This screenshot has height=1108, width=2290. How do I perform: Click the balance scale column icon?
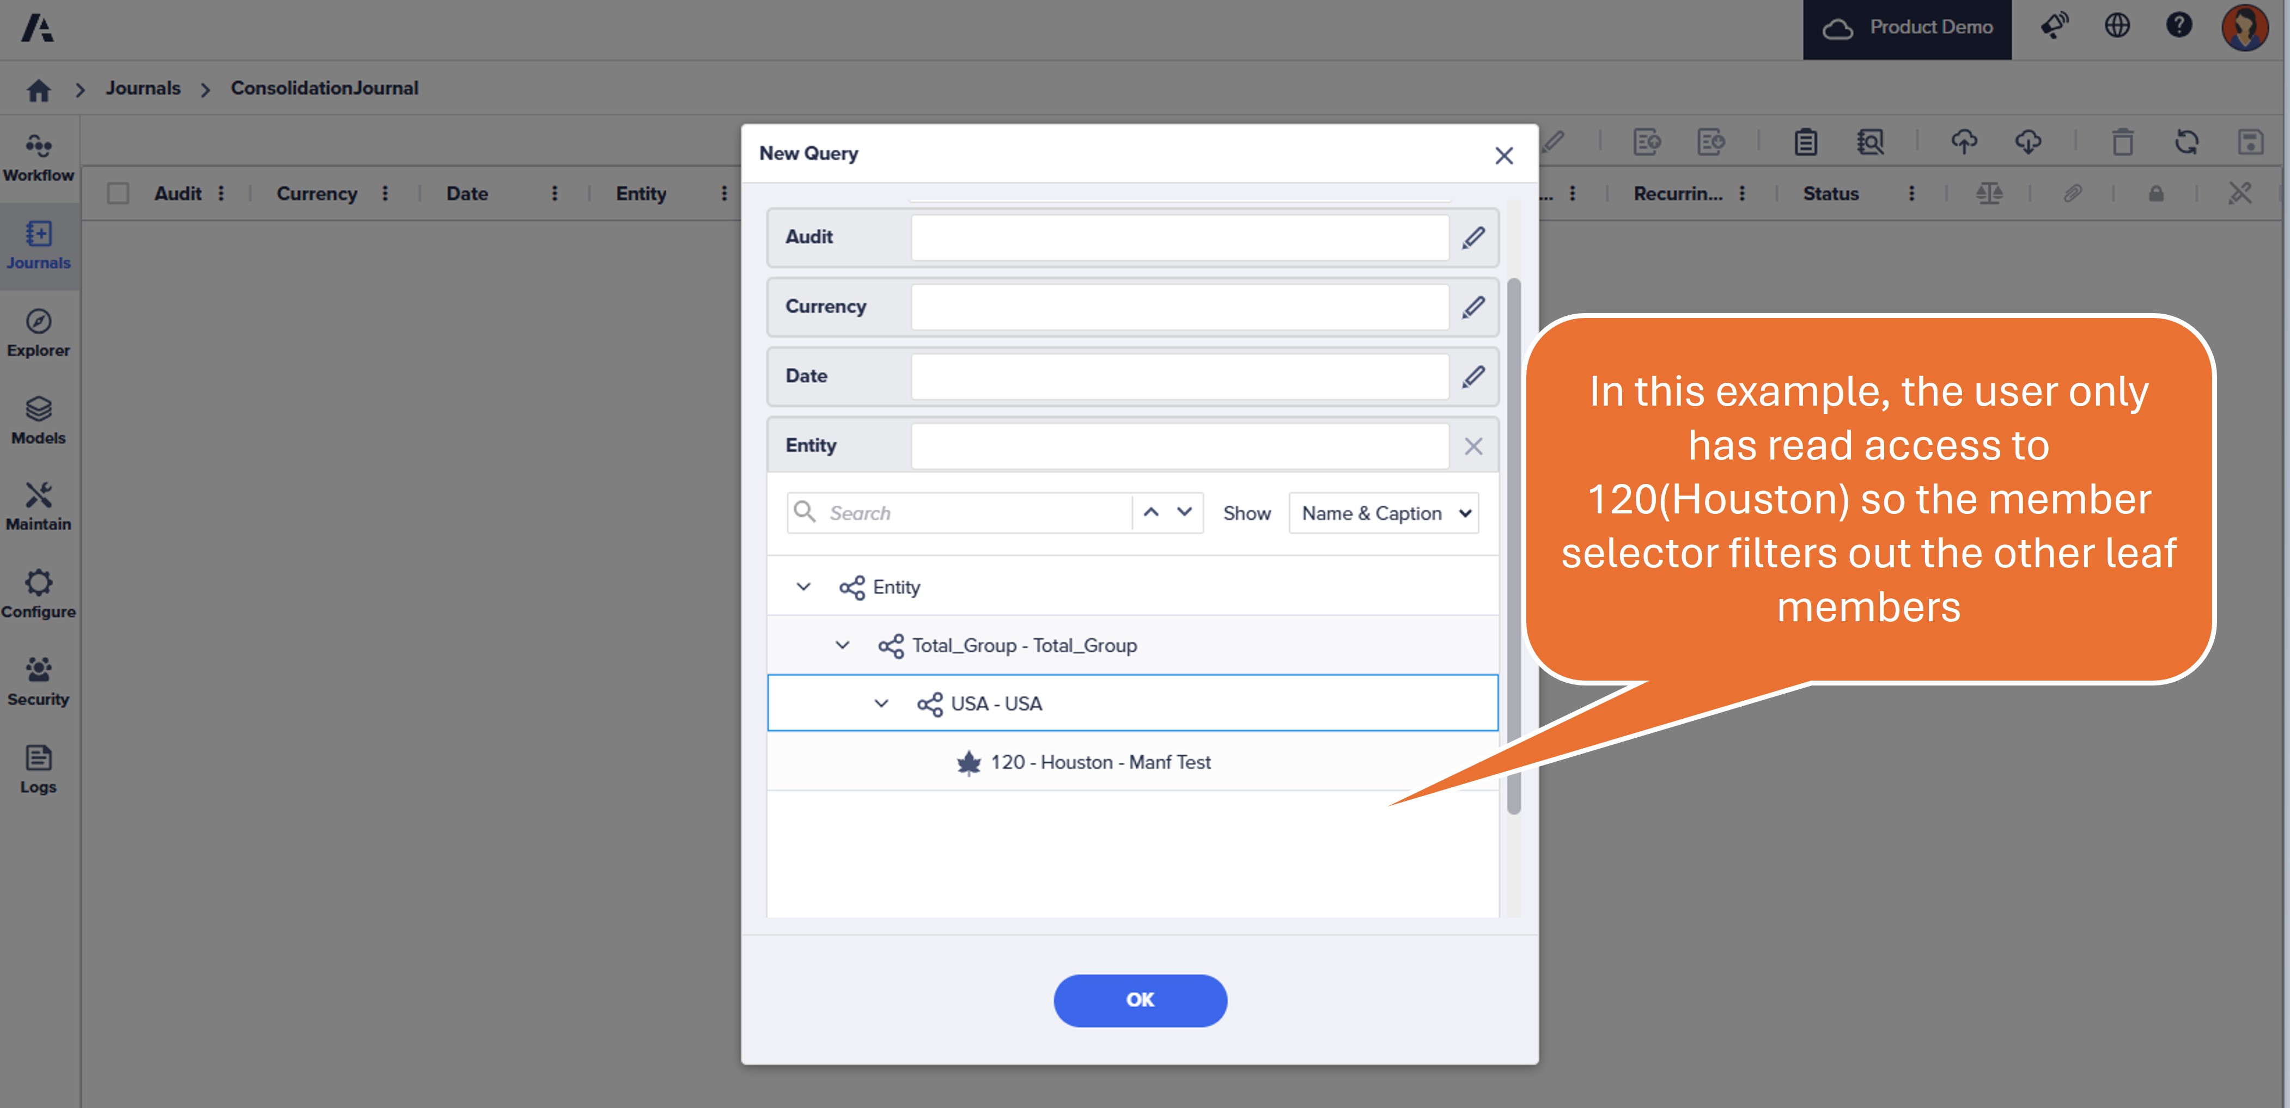[1989, 193]
